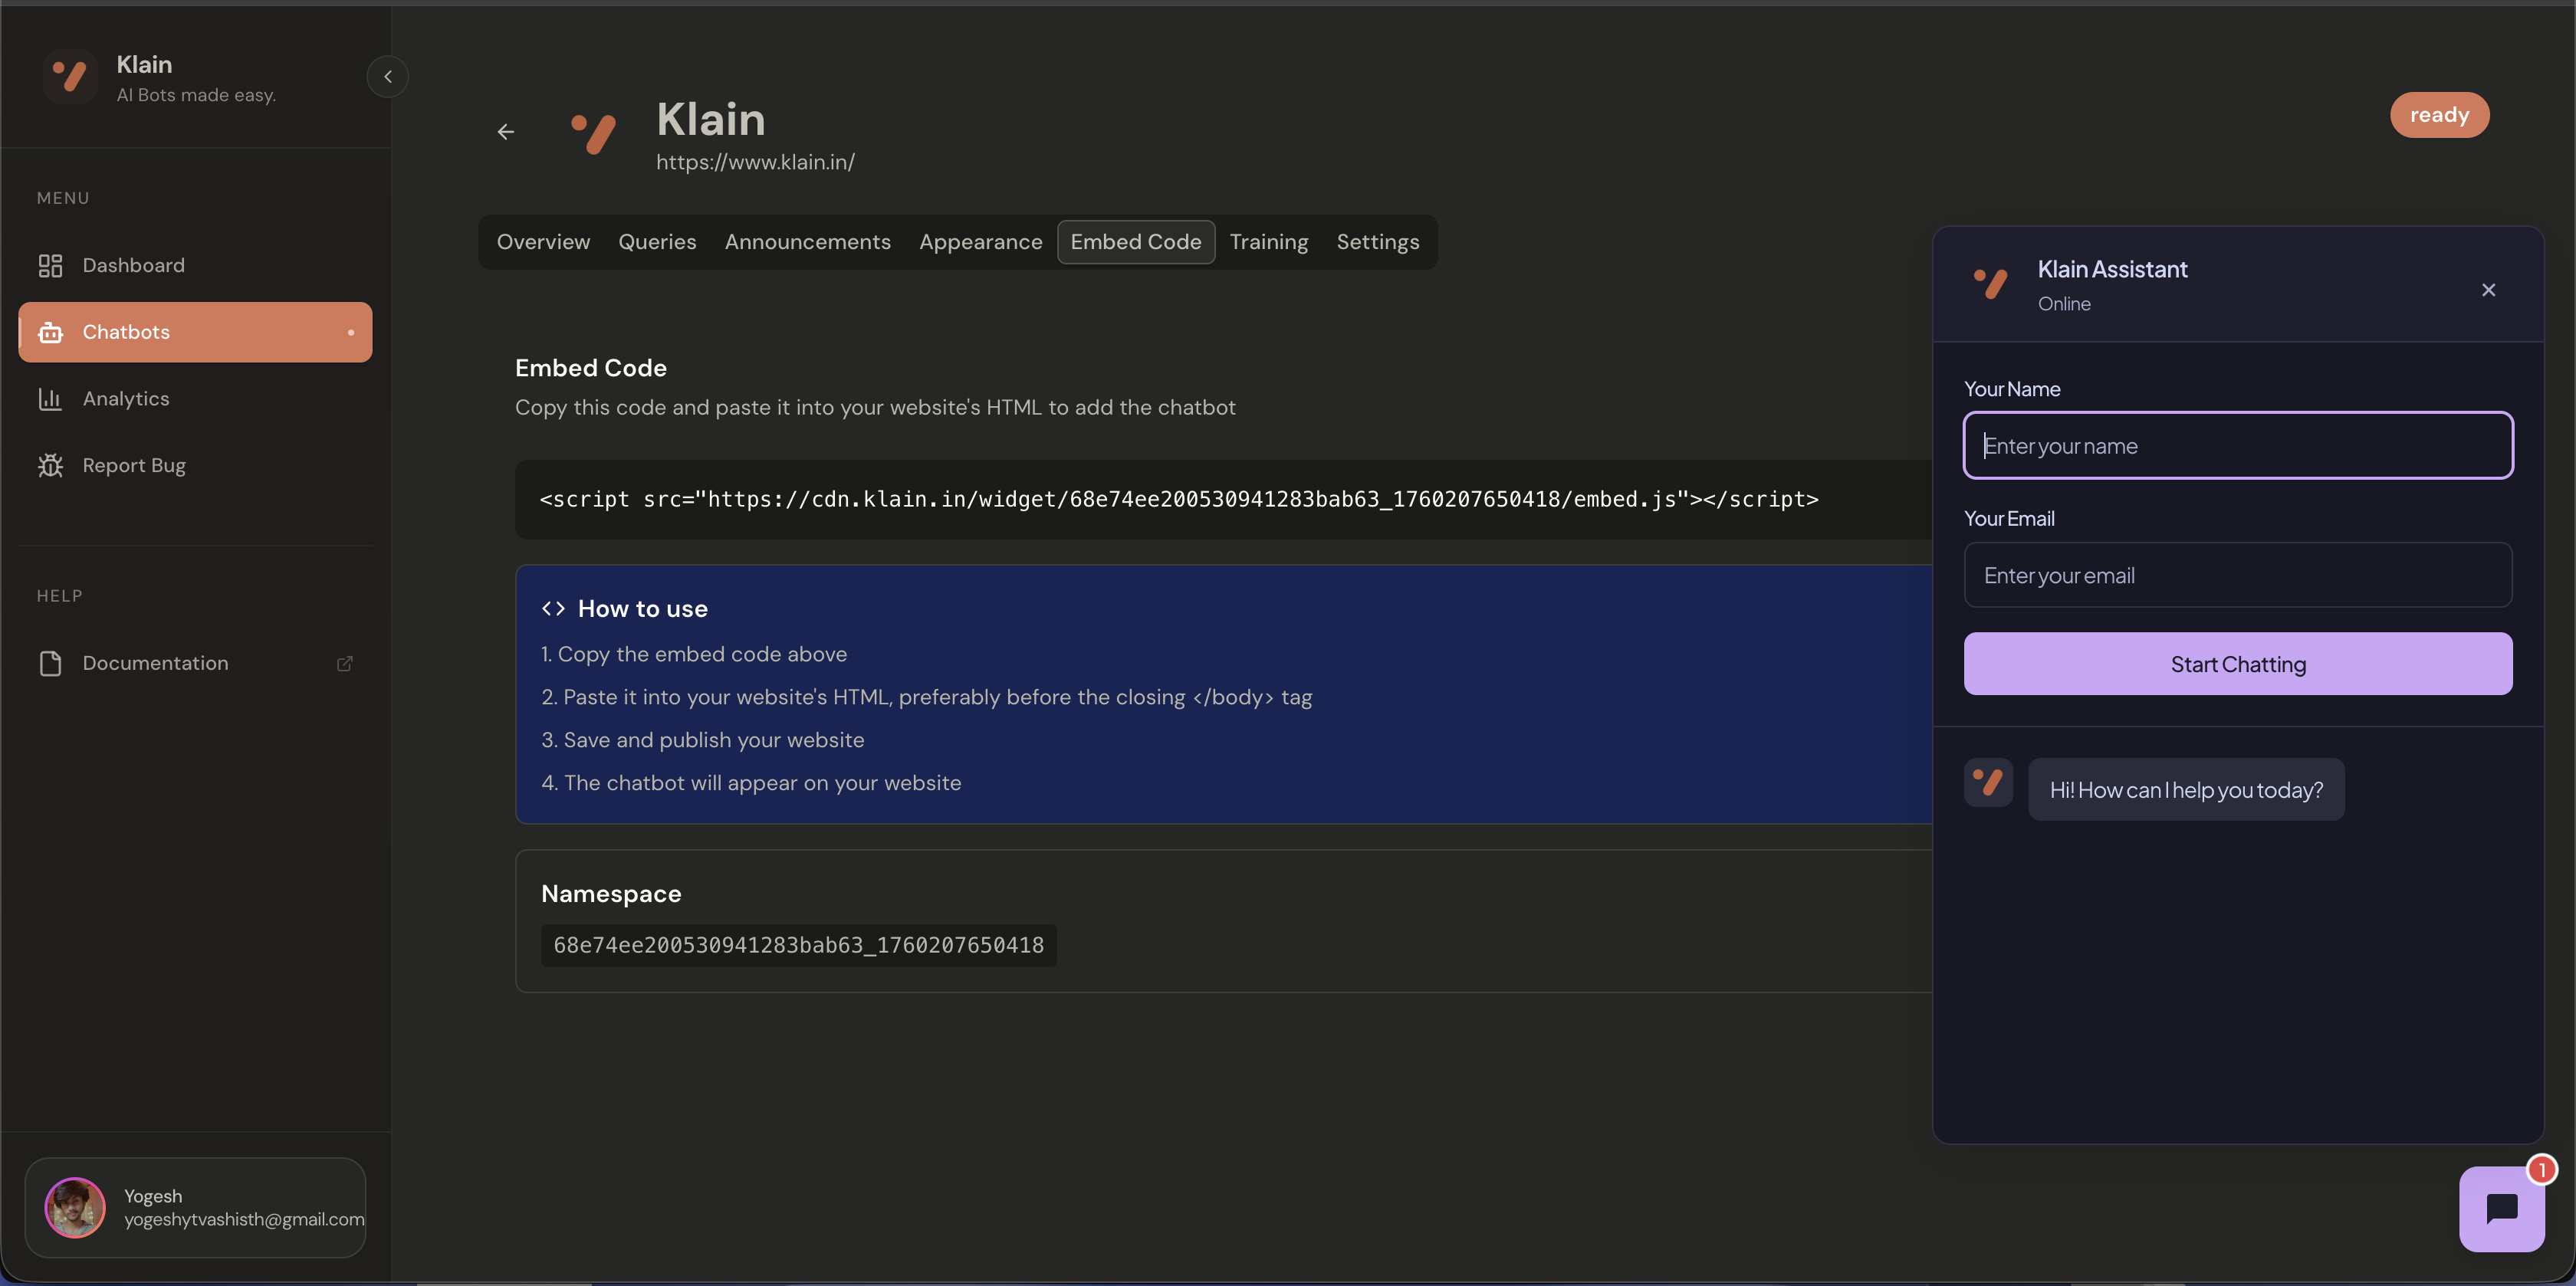Open the Dashboard from the sidebar icon

[x=50, y=265]
